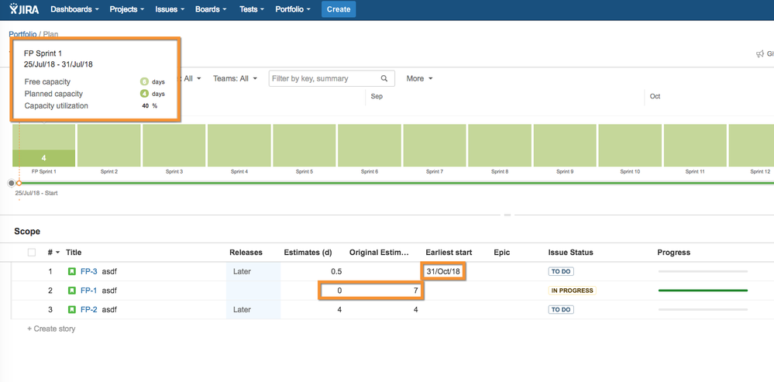Select the Sprint 10 capacity block
This screenshot has height=382, width=774.
[630, 145]
